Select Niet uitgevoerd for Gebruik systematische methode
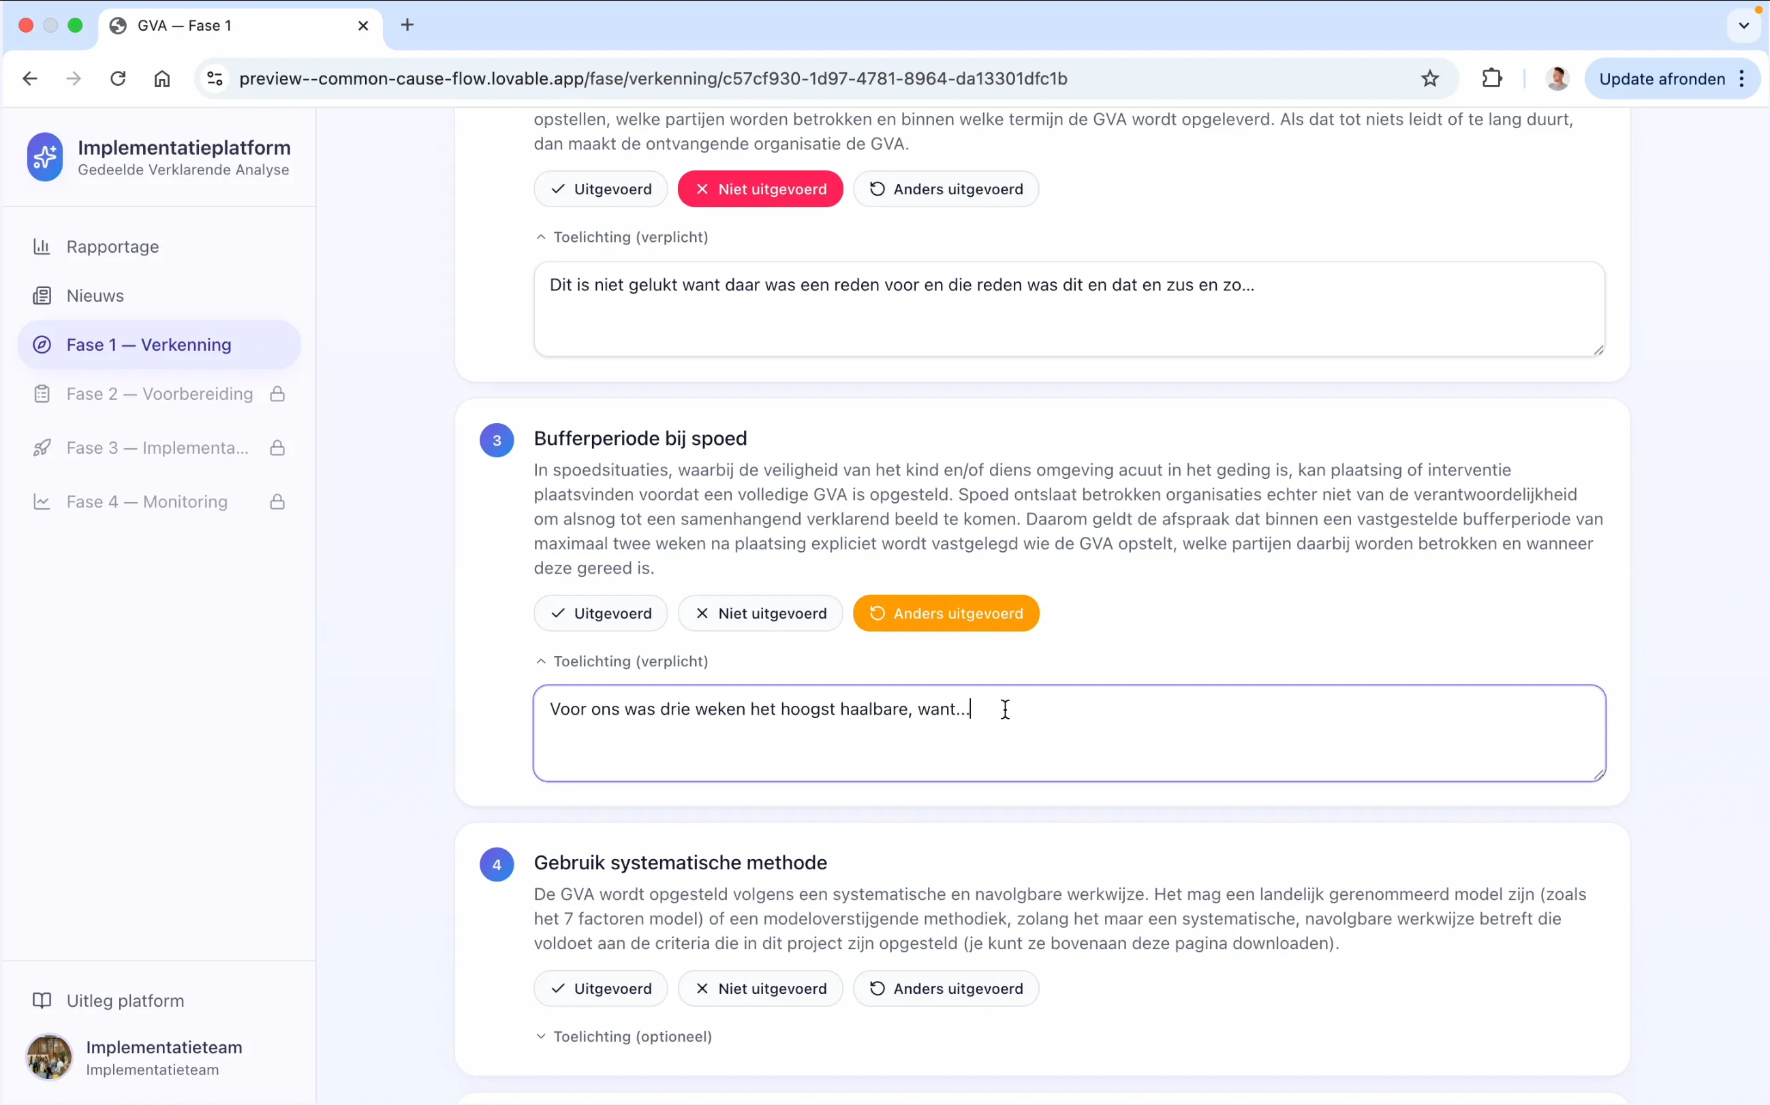The height and width of the screenshot is (1105, 1770). point(760,988)
